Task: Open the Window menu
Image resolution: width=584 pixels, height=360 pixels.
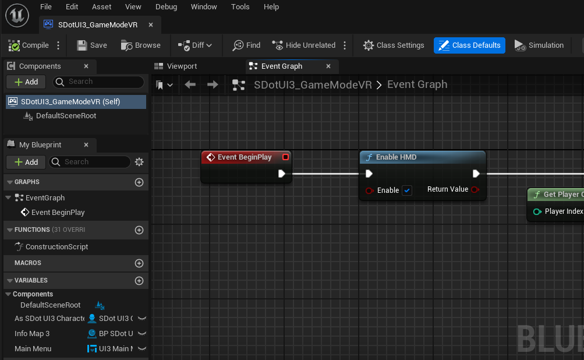Action: (204, 7)
